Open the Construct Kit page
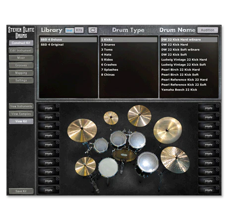Viewport: 228px width, 206px height. [x=21, y=43]
